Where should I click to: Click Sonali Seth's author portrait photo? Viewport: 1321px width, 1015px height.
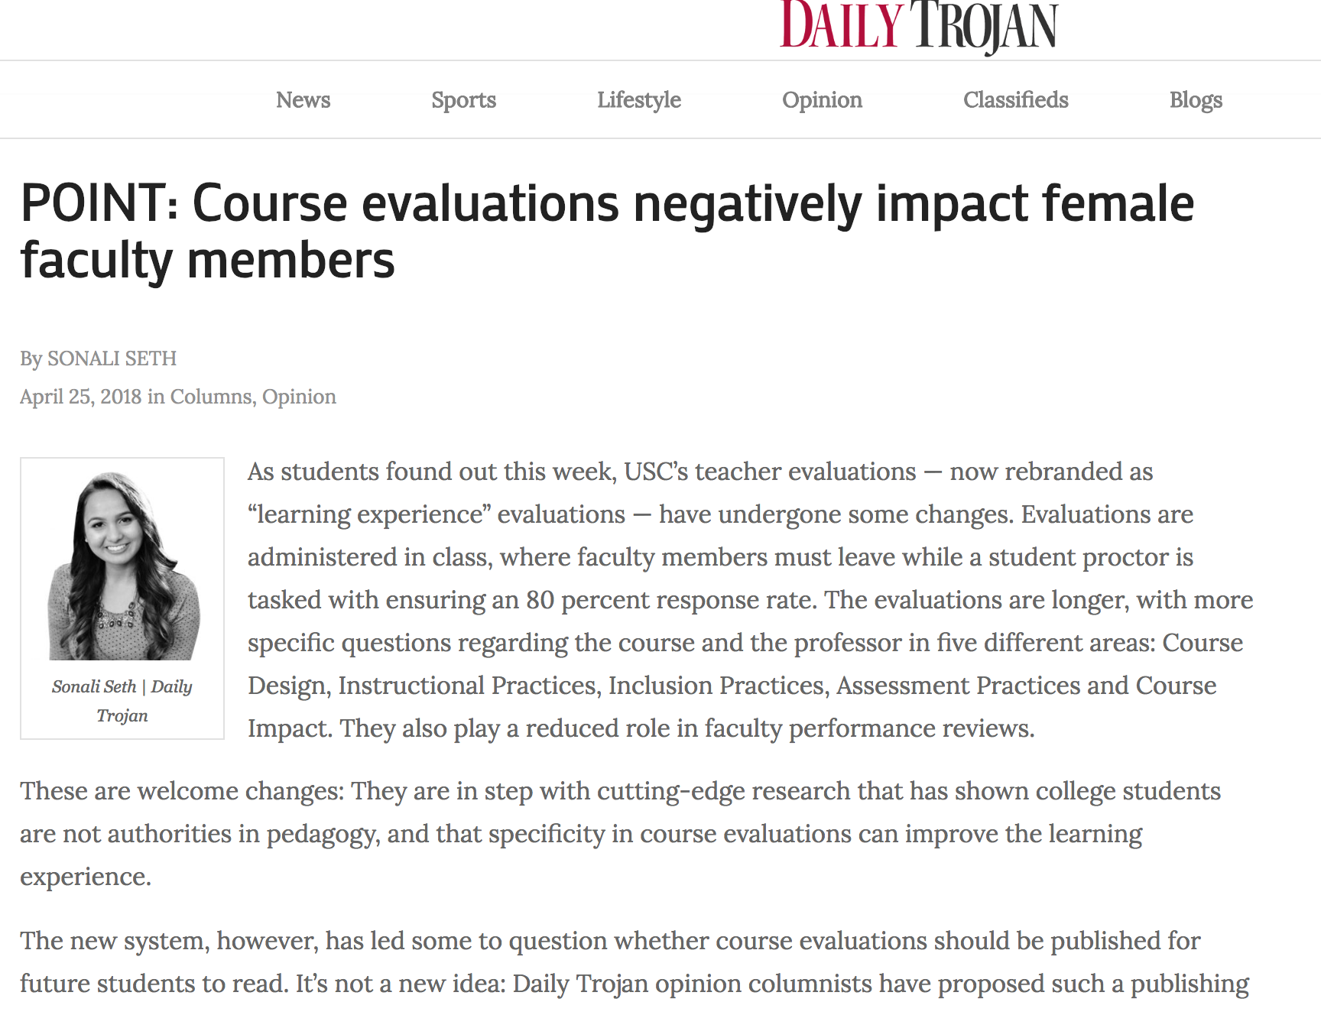coord(123,566)
